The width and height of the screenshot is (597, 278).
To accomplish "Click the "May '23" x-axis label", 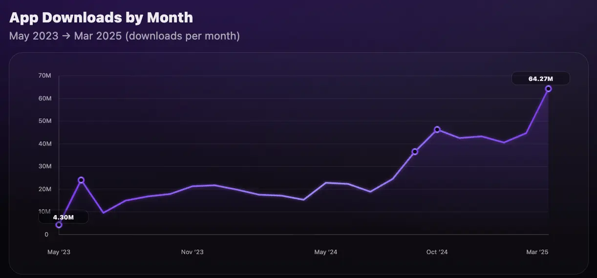I will coord(59,252).
